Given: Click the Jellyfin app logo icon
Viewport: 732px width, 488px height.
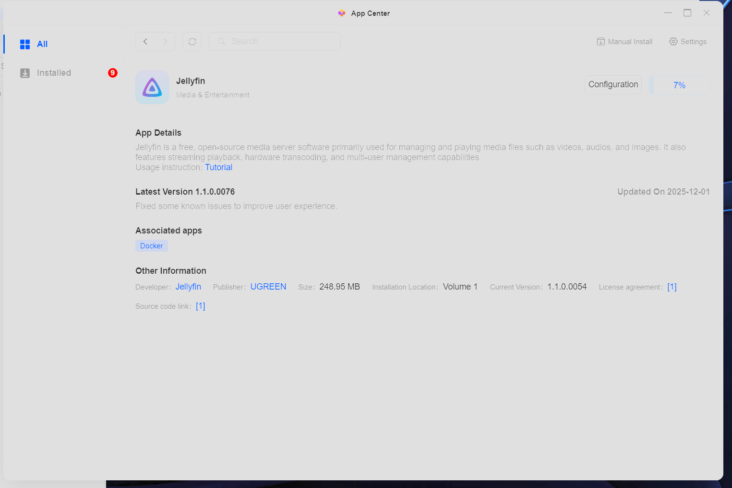Looking at the screenshot, I should (152, 87).
